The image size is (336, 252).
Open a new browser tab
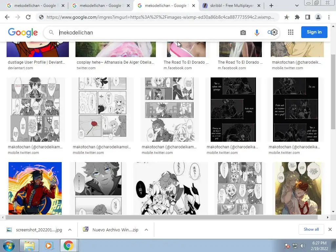click(x=271, y=6)
